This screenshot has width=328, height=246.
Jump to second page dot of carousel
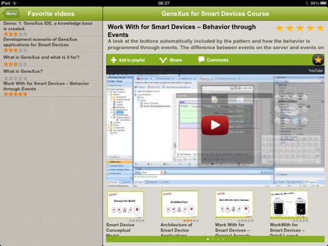coord(213,239)
